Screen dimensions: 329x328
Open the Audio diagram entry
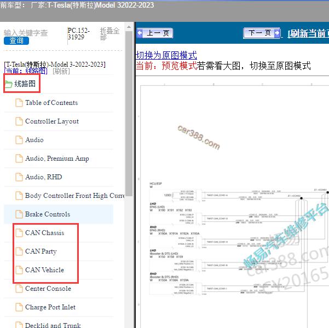point(34,140)
